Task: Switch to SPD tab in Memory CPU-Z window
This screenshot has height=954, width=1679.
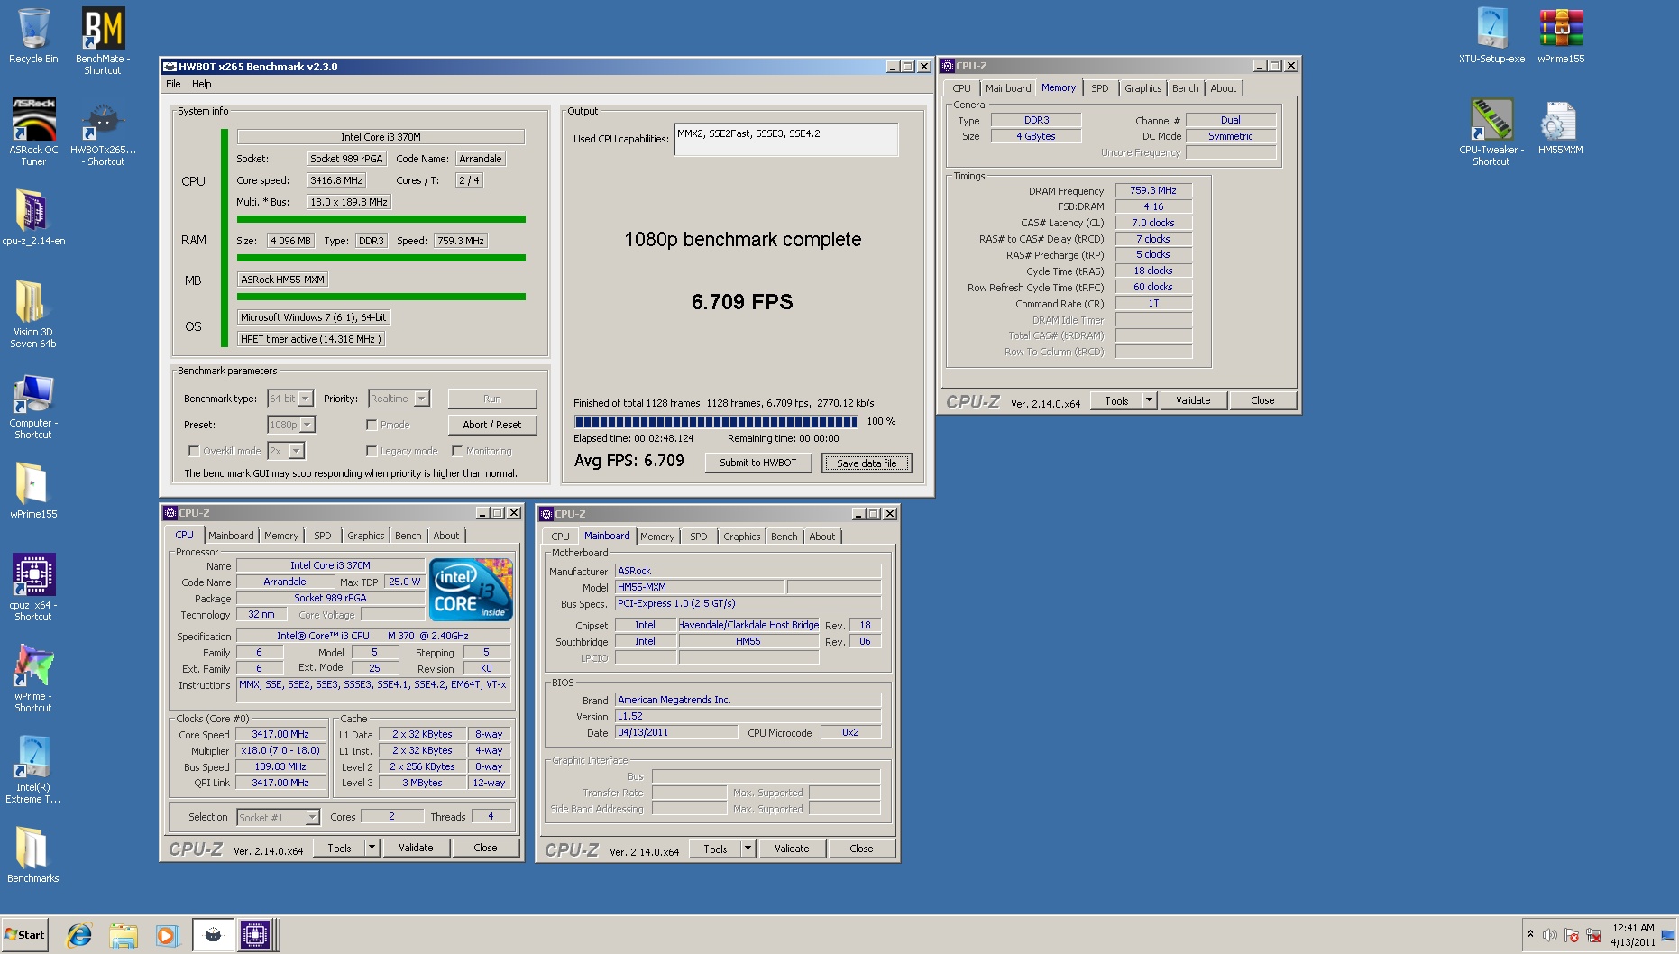Action: tap(1100, 88)
